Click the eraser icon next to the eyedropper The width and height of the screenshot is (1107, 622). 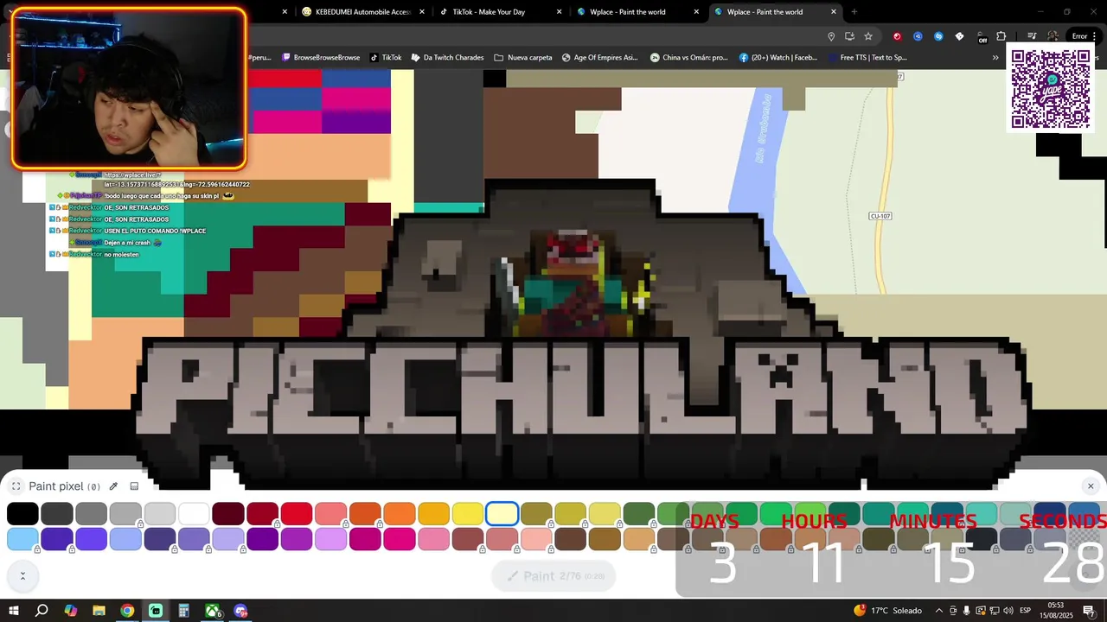[134, 486]
